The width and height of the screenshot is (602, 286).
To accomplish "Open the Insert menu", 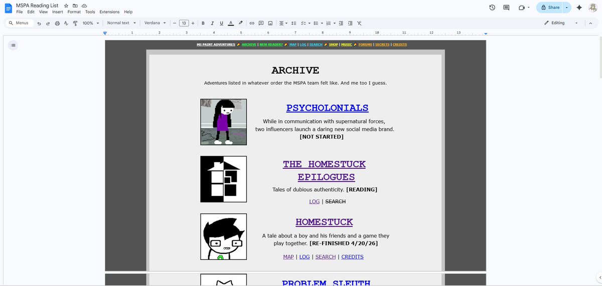I will 58,12.
